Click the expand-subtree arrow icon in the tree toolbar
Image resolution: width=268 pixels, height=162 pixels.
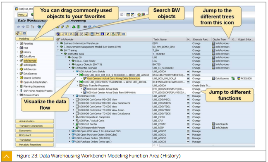[x=66, y=34]
